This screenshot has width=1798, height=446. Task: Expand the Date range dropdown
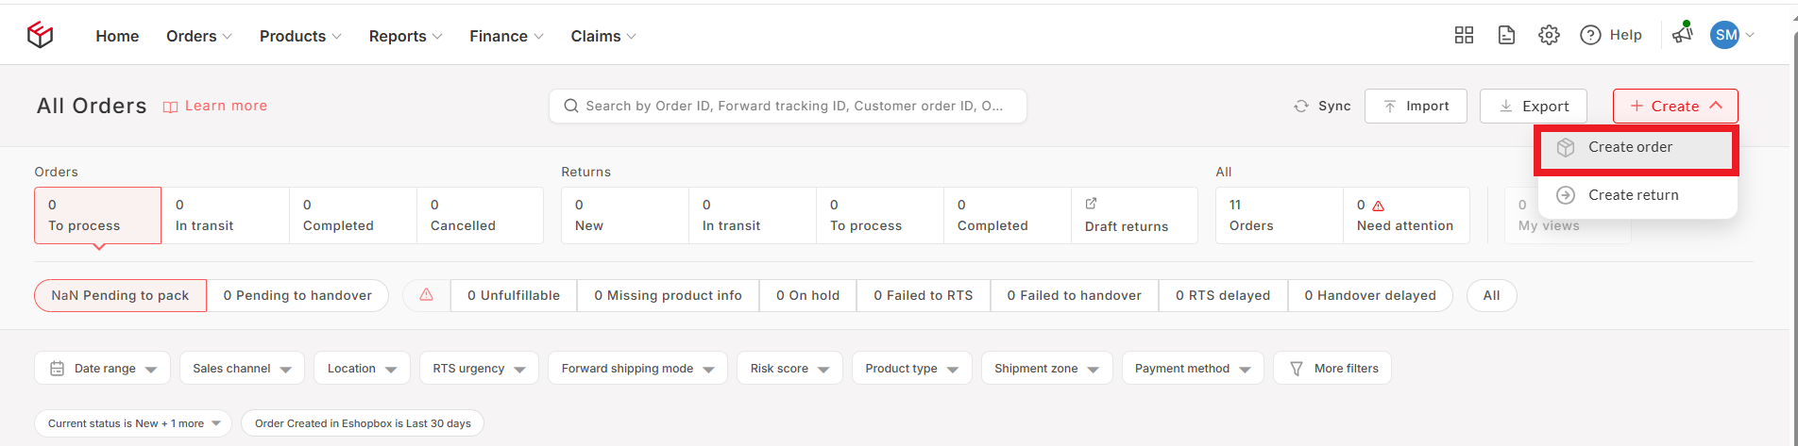coord(103,369)
